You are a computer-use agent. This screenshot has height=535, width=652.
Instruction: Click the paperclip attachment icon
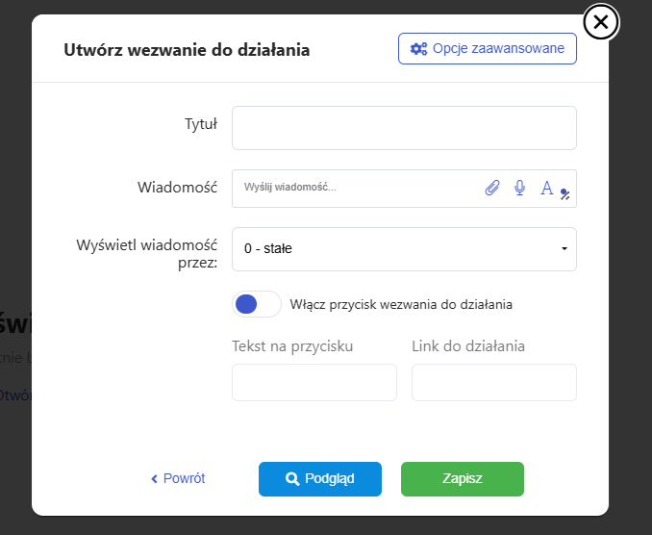coord(492,188)
